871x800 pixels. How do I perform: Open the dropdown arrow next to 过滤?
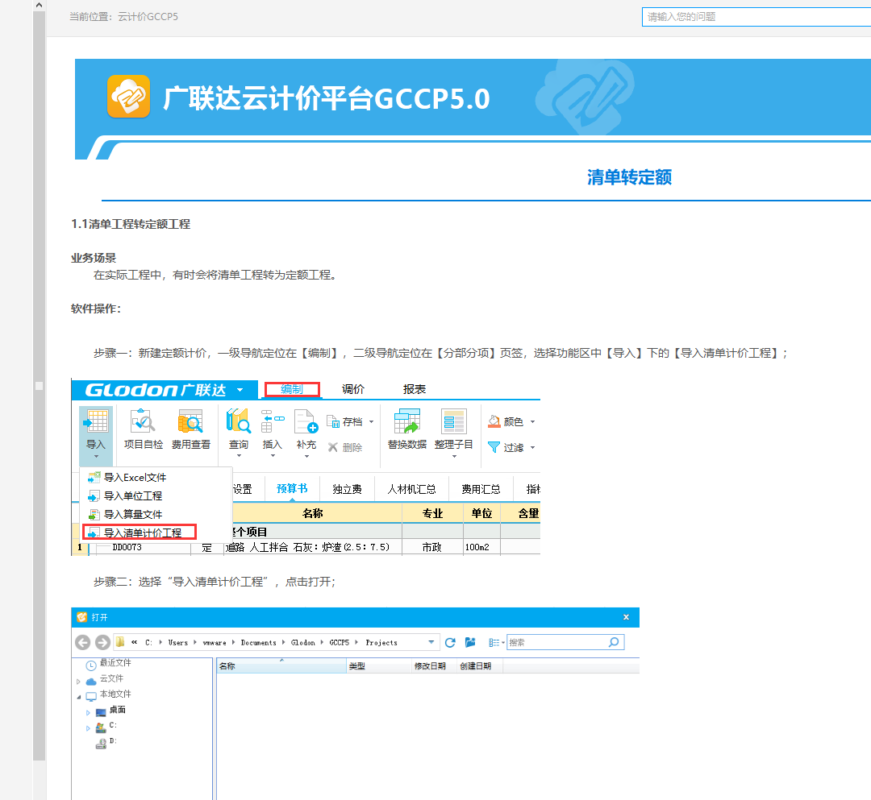pos(532,448)
